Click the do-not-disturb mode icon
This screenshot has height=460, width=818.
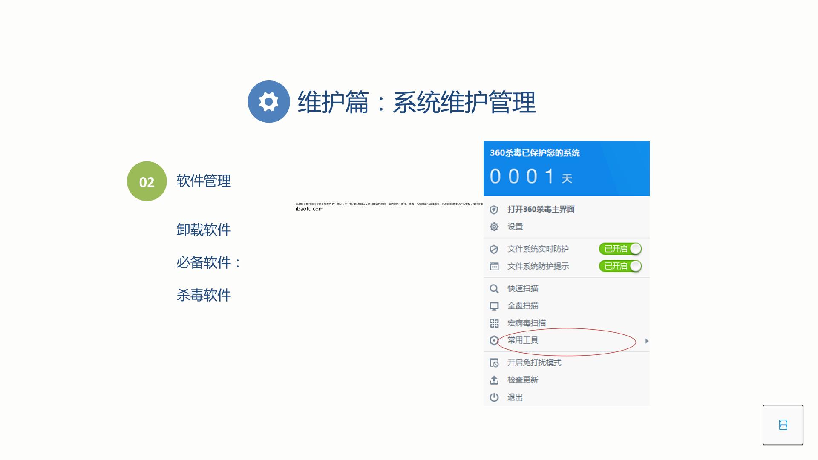pos(494,363)
